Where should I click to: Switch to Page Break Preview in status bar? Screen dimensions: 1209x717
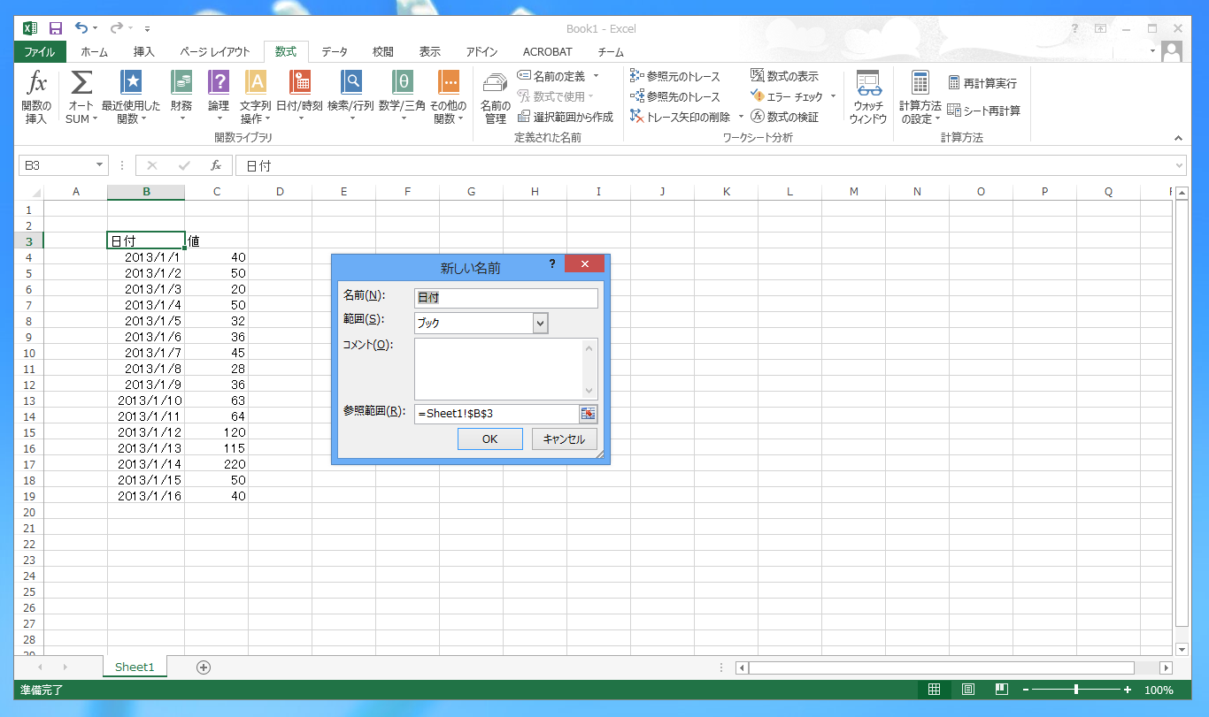[x=1001, y=690]
